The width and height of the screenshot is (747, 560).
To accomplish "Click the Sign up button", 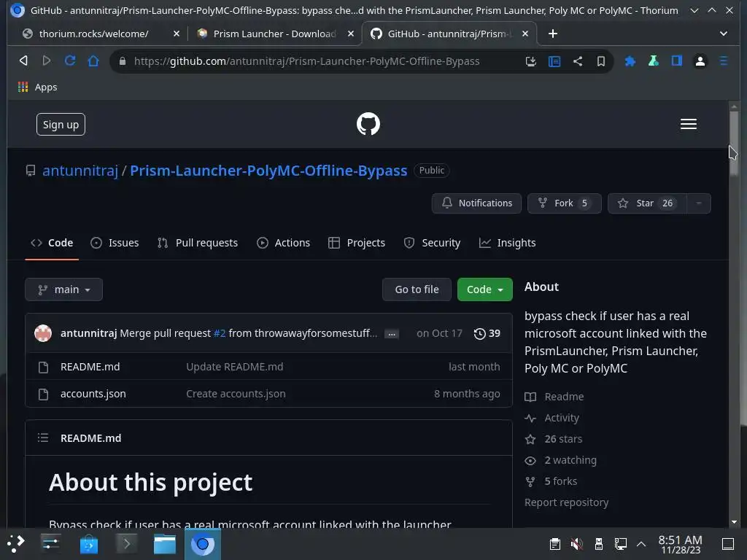I will coord(61,124).
